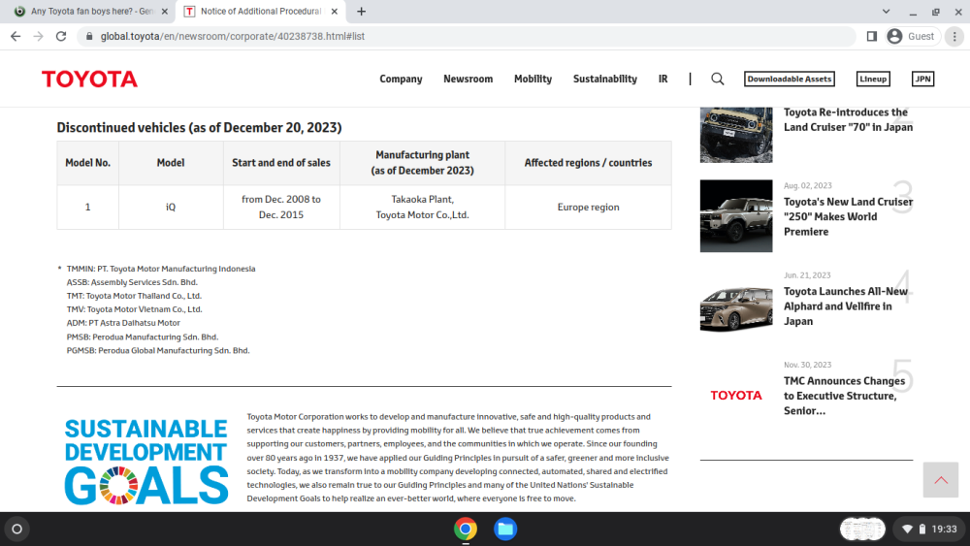Open the Mobility menu
Viewport: 970px width, 546px height.
533,80
